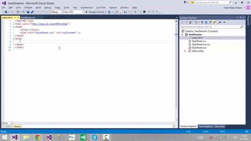Image resolution: width=251 pixels, height=141 pixels.
Task: Click the Pending Changes Filter clock icon
Action: coord(196,22)
